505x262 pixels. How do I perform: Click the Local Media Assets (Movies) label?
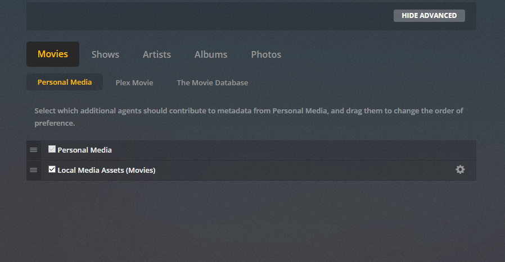coord(106,170)
